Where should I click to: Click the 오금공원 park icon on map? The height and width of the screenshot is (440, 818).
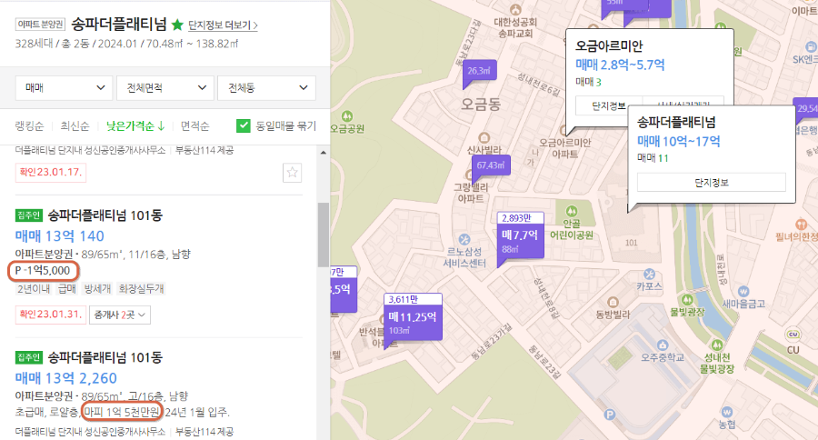pyautogui.click(x=347, y=115)
